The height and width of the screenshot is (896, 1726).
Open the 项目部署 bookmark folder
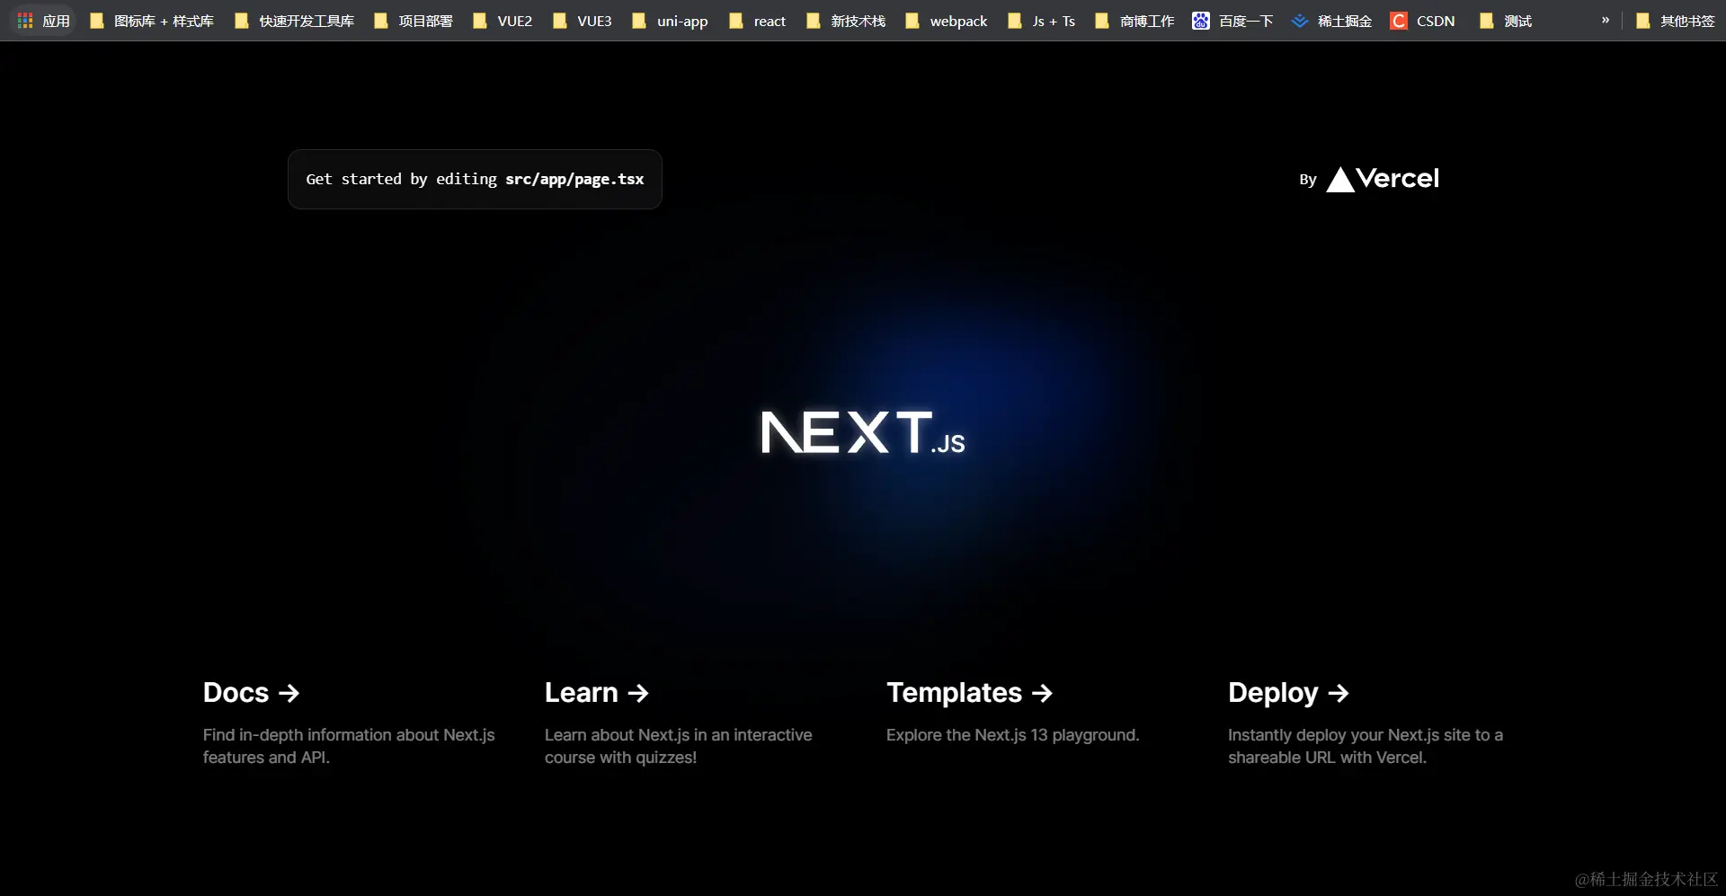pos(414,21)
